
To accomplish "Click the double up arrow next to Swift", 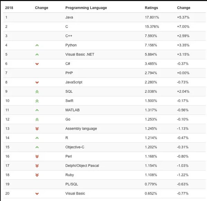I will pyautogui.click(x=37, y=101).
